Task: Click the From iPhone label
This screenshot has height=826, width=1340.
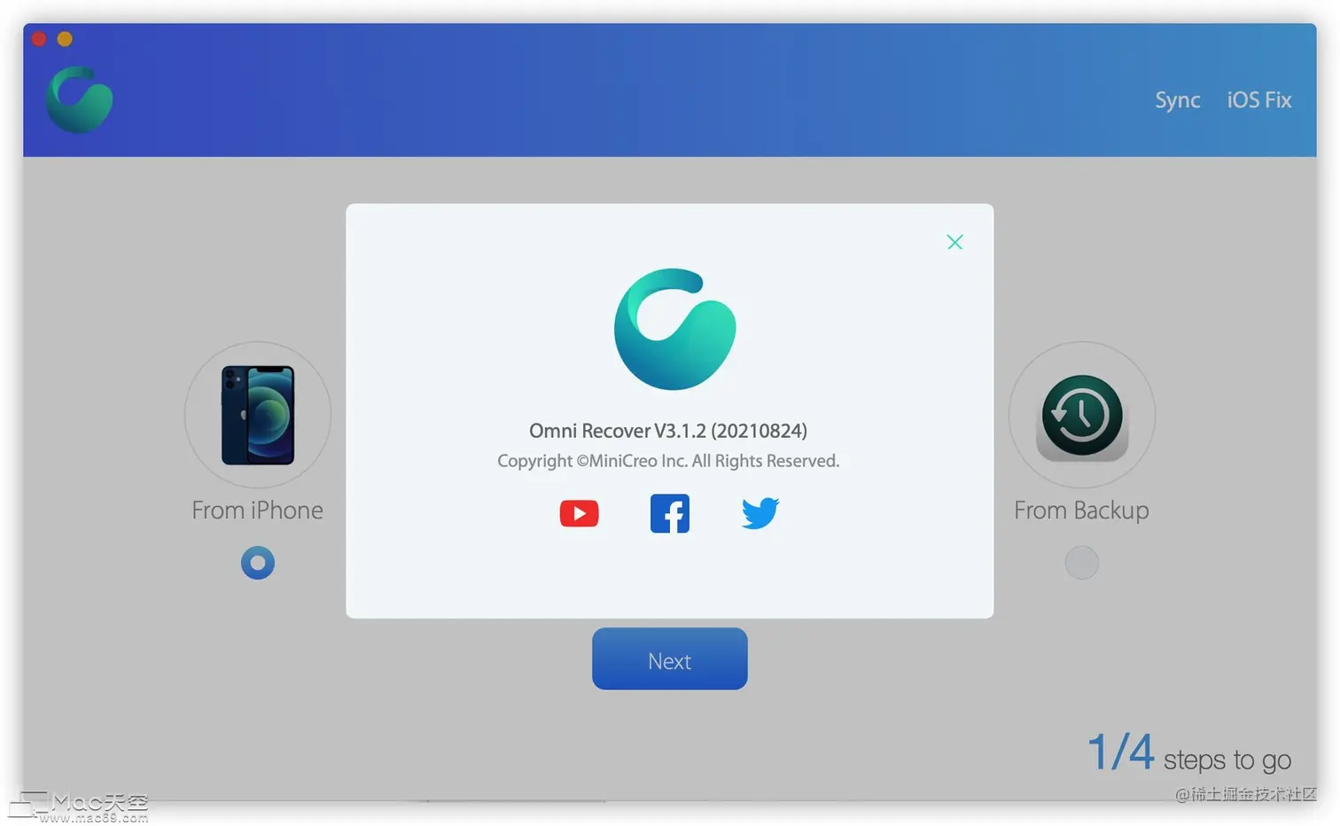Action: 258,510
